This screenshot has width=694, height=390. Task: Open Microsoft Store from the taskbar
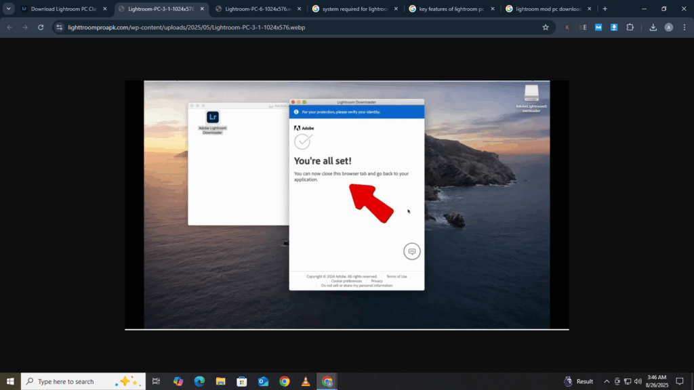(x=241, y=381)
